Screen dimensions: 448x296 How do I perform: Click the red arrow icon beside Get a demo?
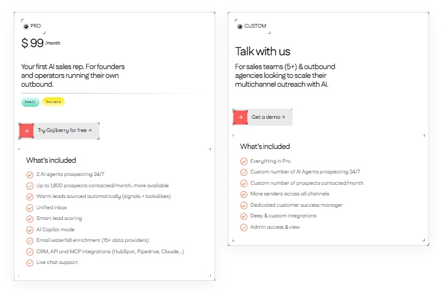(x=240, y=117)
